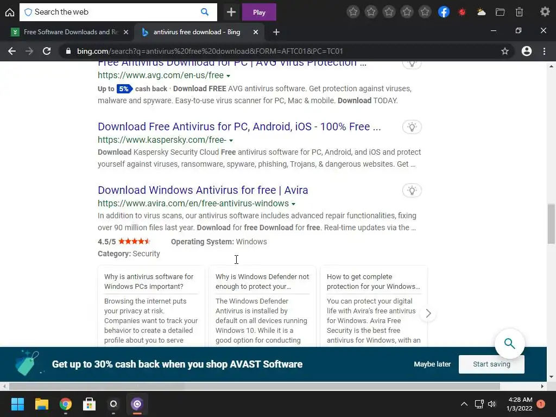Open the search app in taskbar

[113, 404]
